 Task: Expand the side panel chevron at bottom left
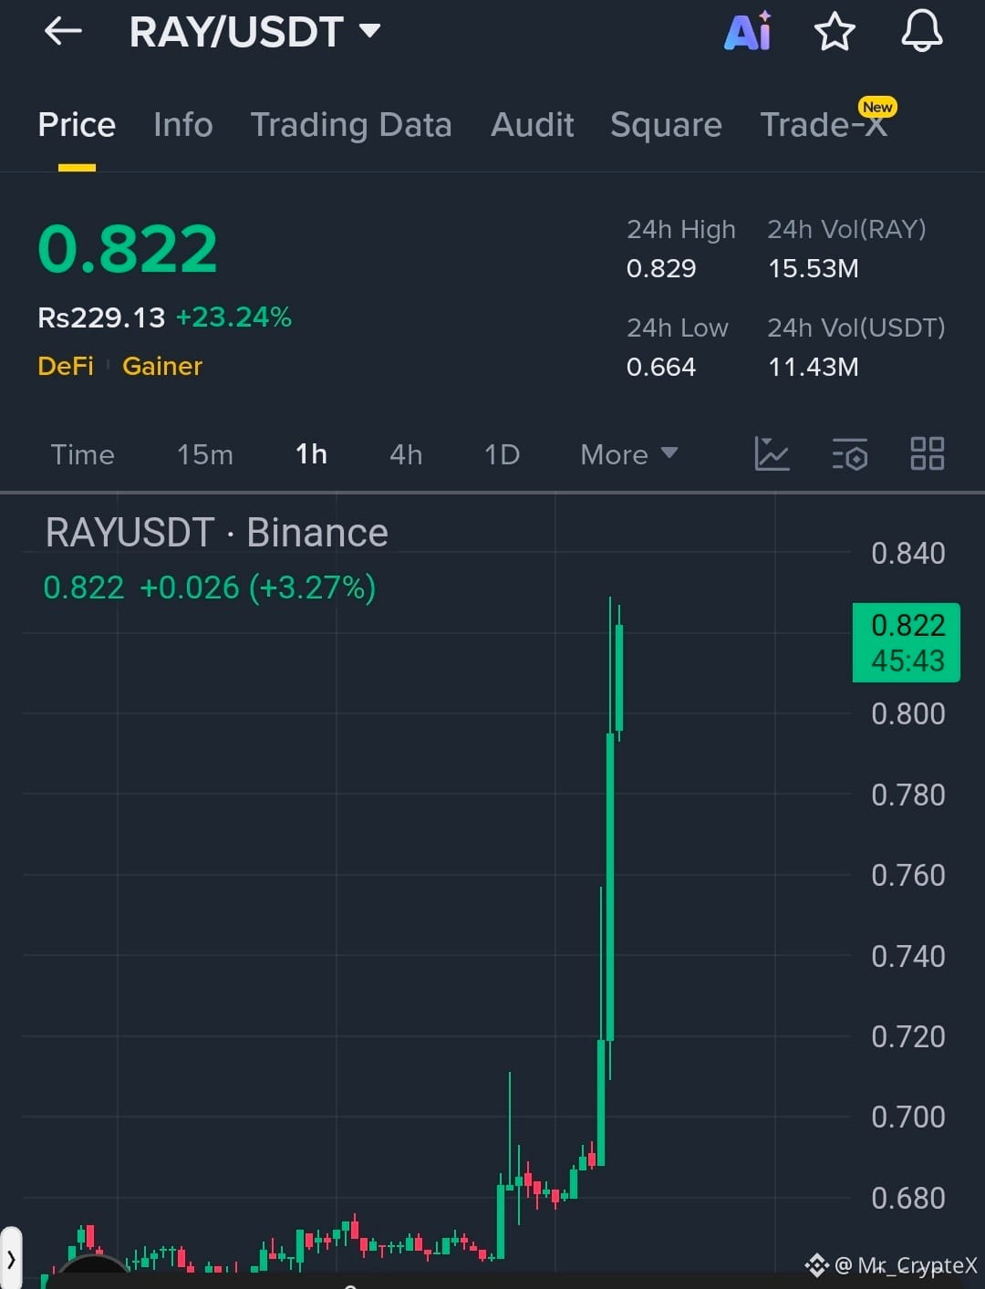[11, 1260]
